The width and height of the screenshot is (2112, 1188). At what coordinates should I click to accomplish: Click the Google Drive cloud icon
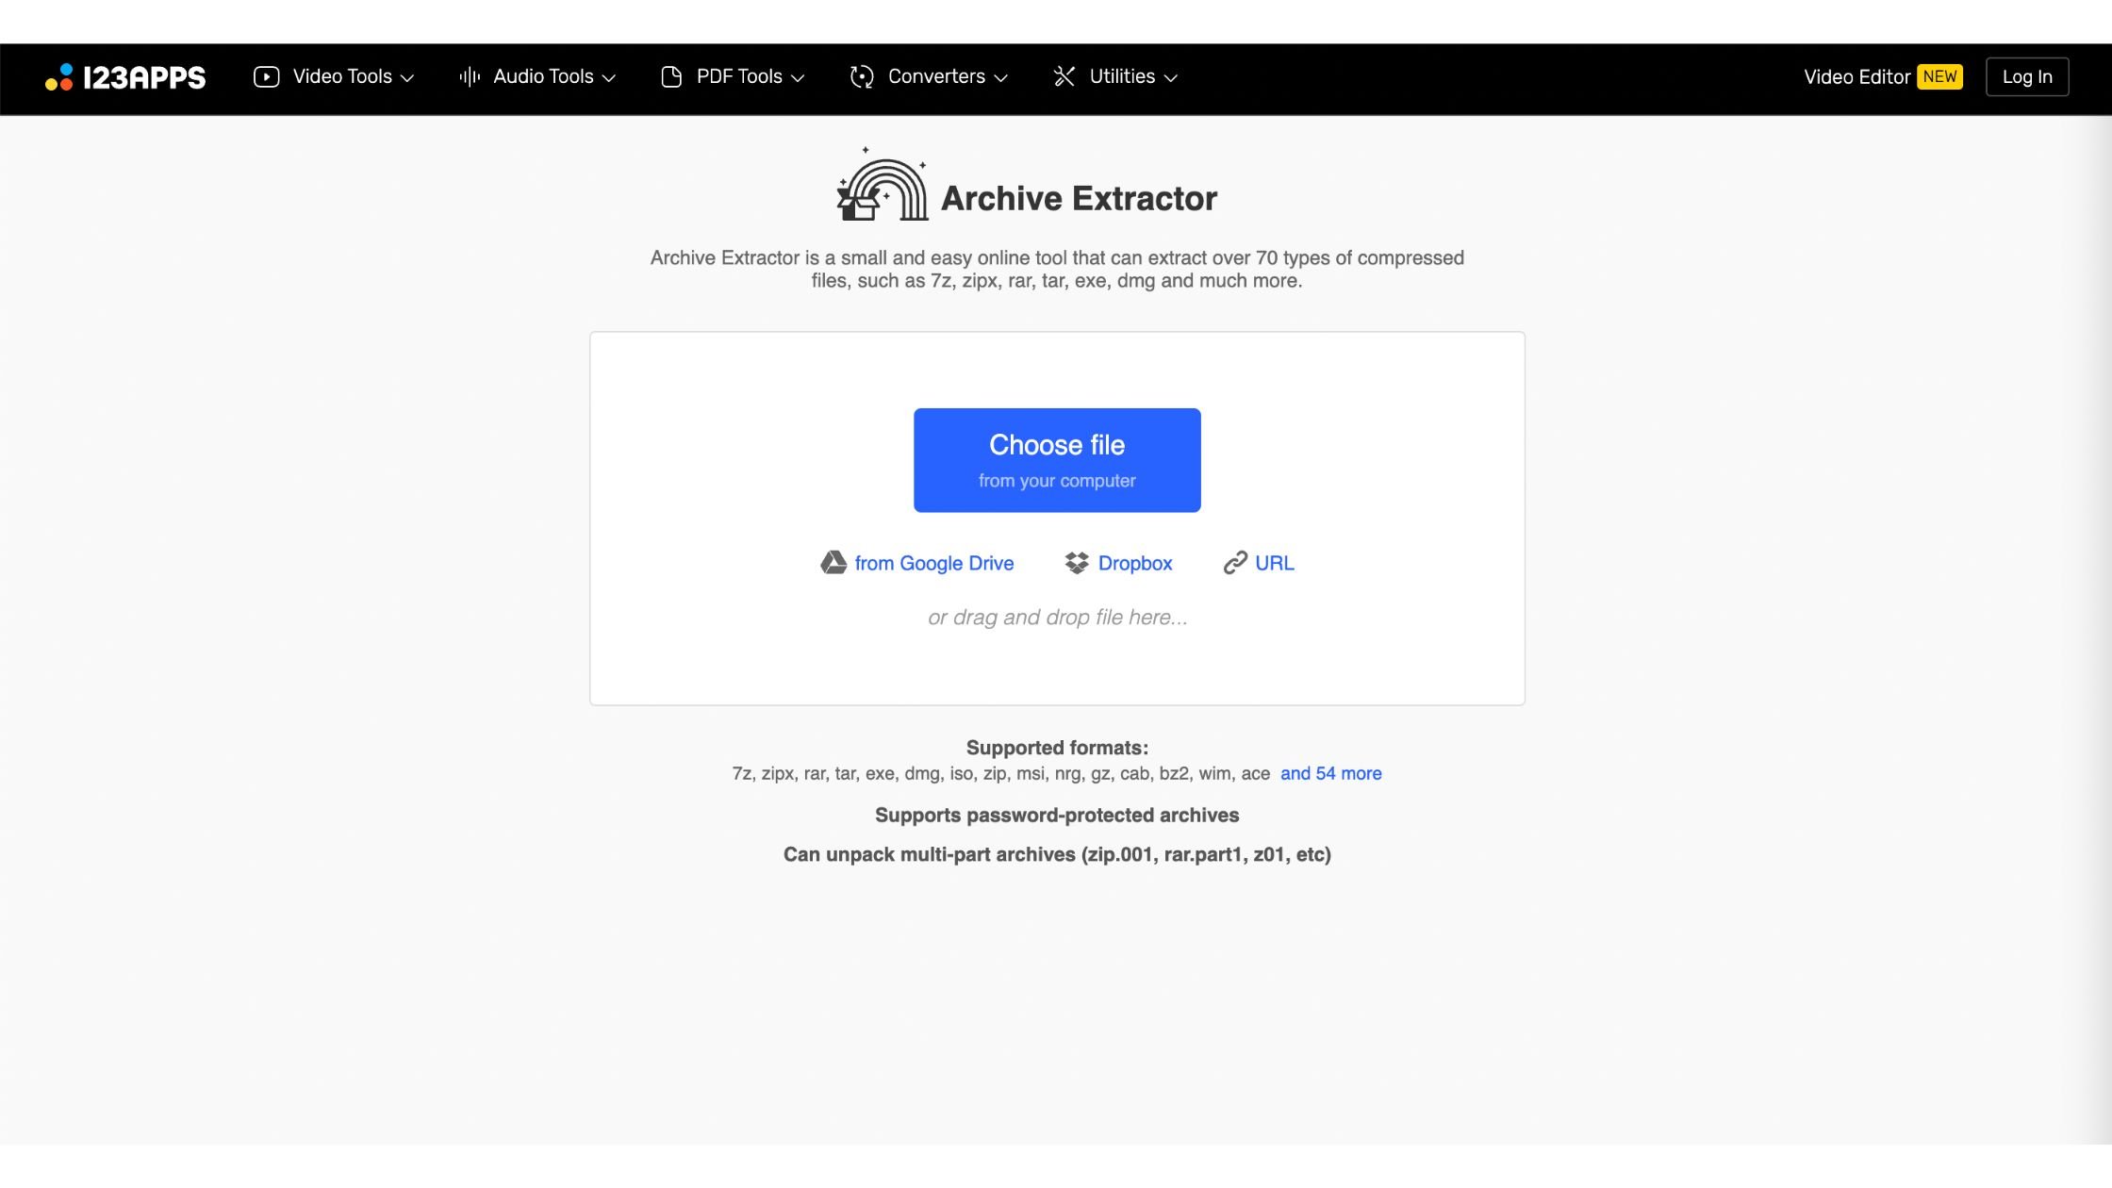[x=833, y=561]
